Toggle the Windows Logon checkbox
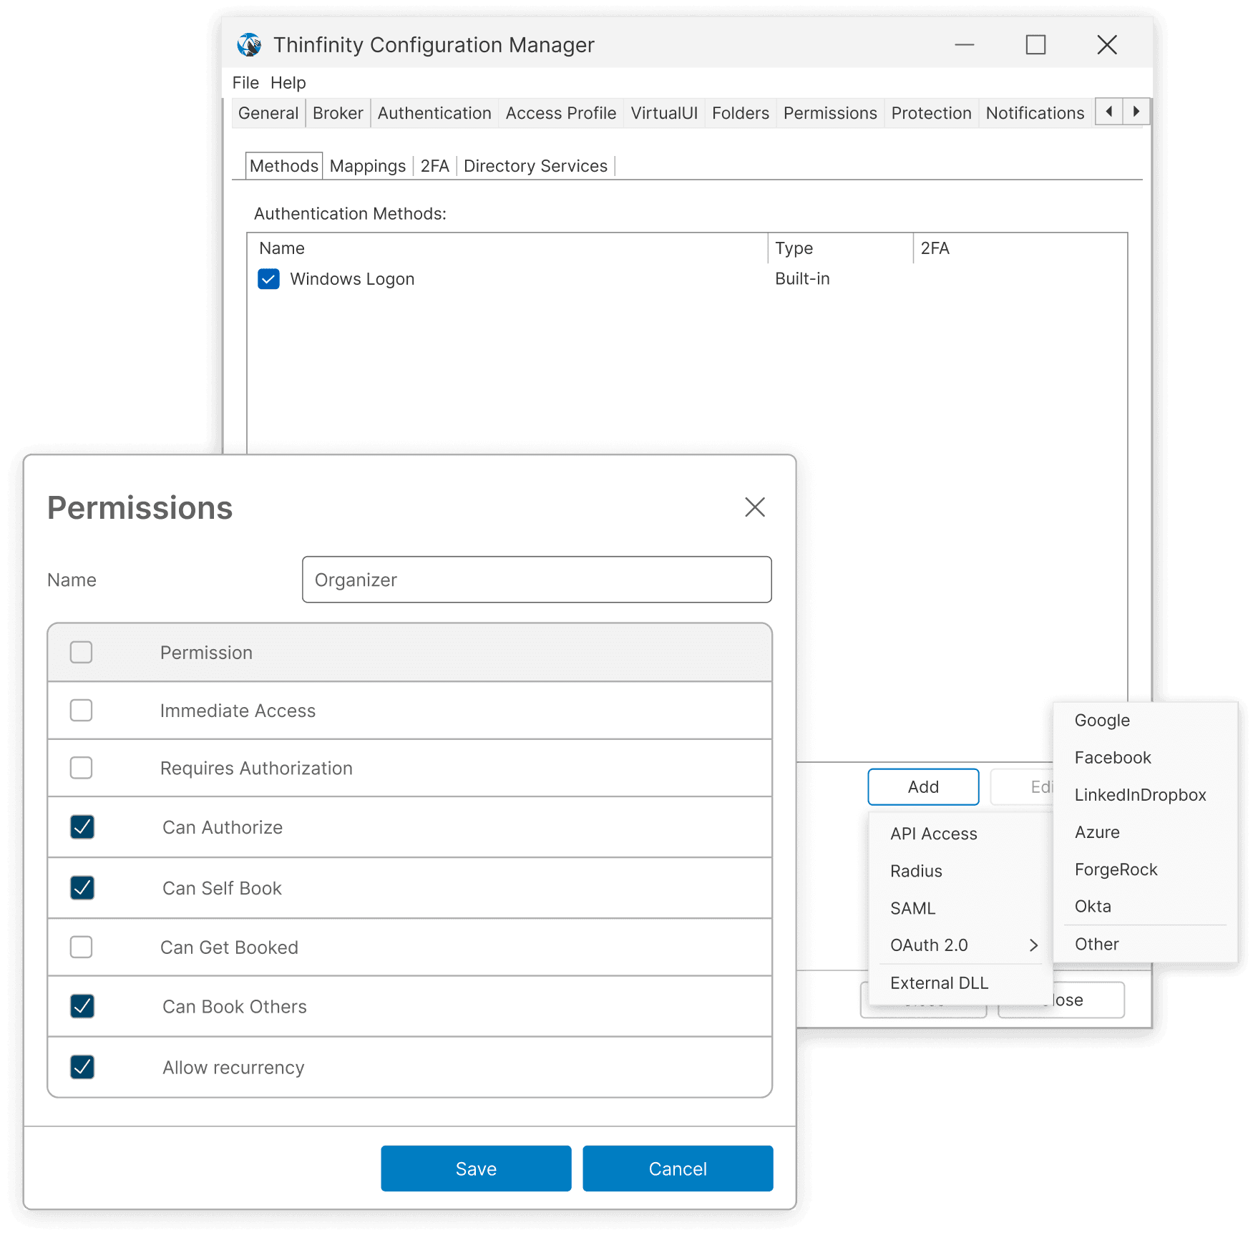The width and height of the screenshot is (1253, 1238). coord(268,278)
